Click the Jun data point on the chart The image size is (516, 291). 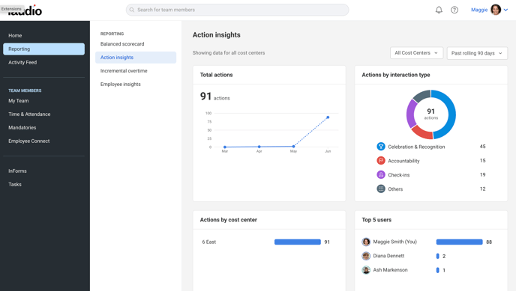[328, 117]
